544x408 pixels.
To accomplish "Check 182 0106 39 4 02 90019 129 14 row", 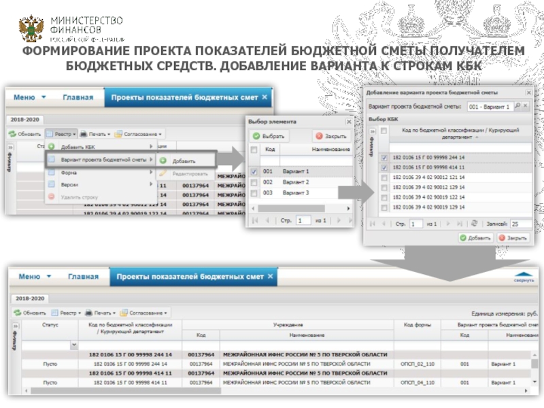I will click(384, 207).
